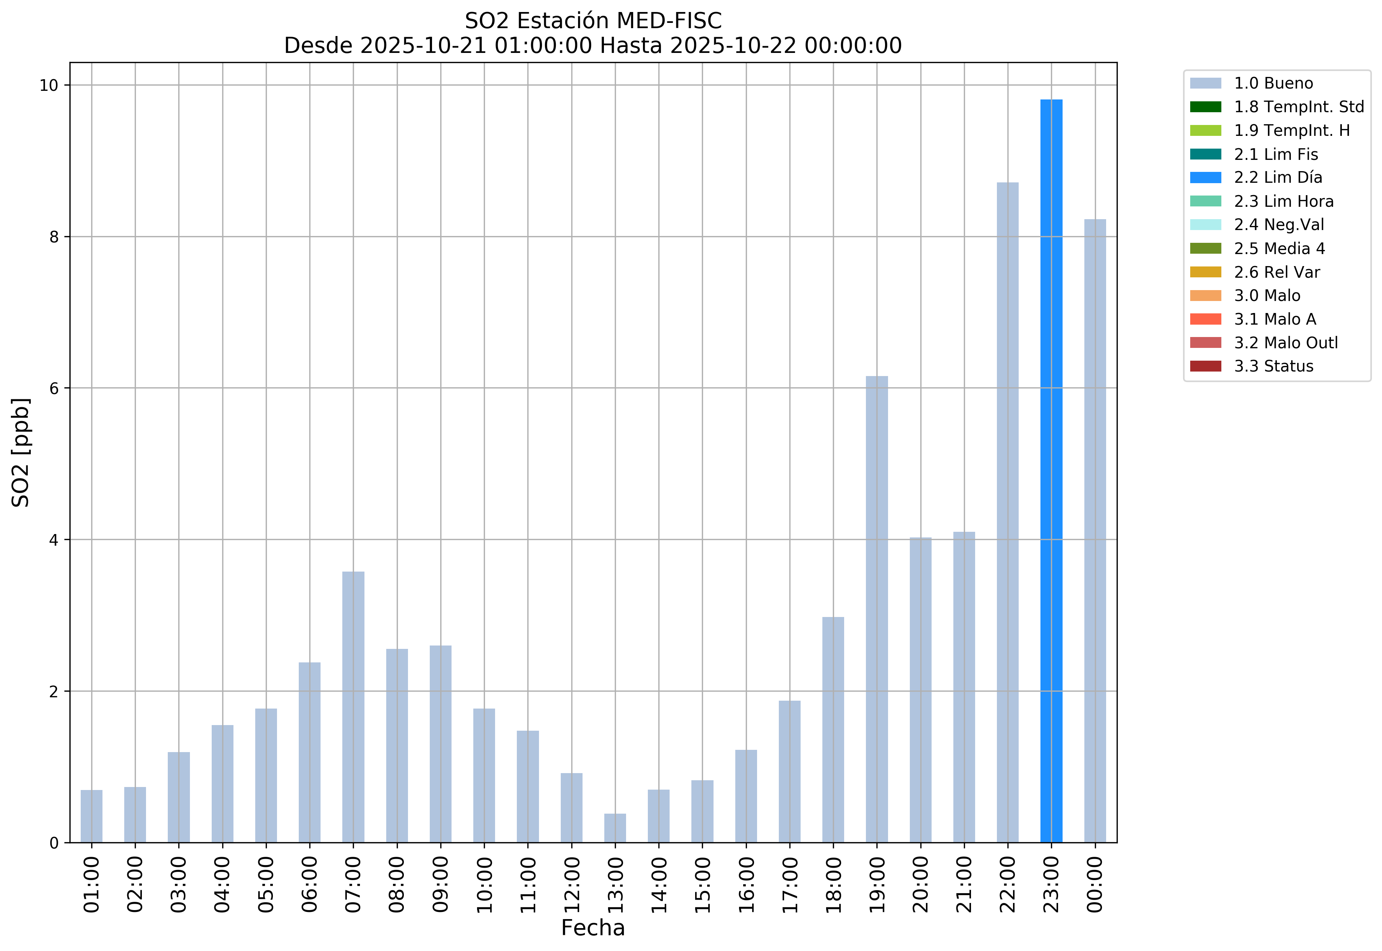Image resolution: width=1382 pixels, height=951 pixels.
Task: Click the 19:00 bar in the chart
Action: pyautogui.click(x=877, y=609)
